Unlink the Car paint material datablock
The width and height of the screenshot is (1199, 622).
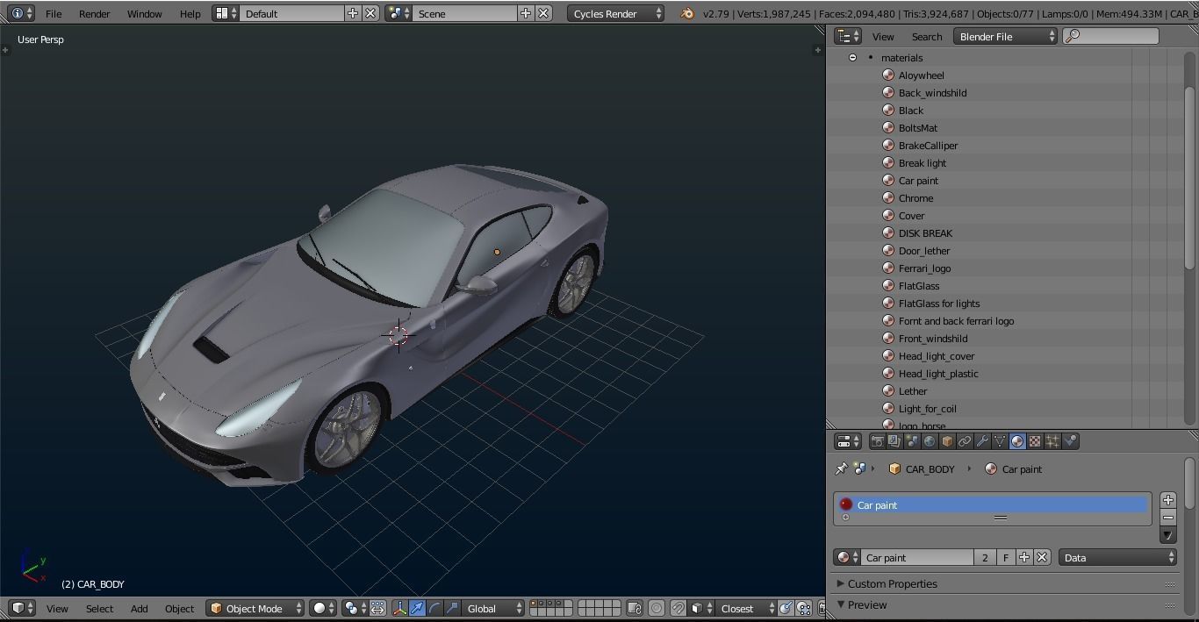[1042, 557]
